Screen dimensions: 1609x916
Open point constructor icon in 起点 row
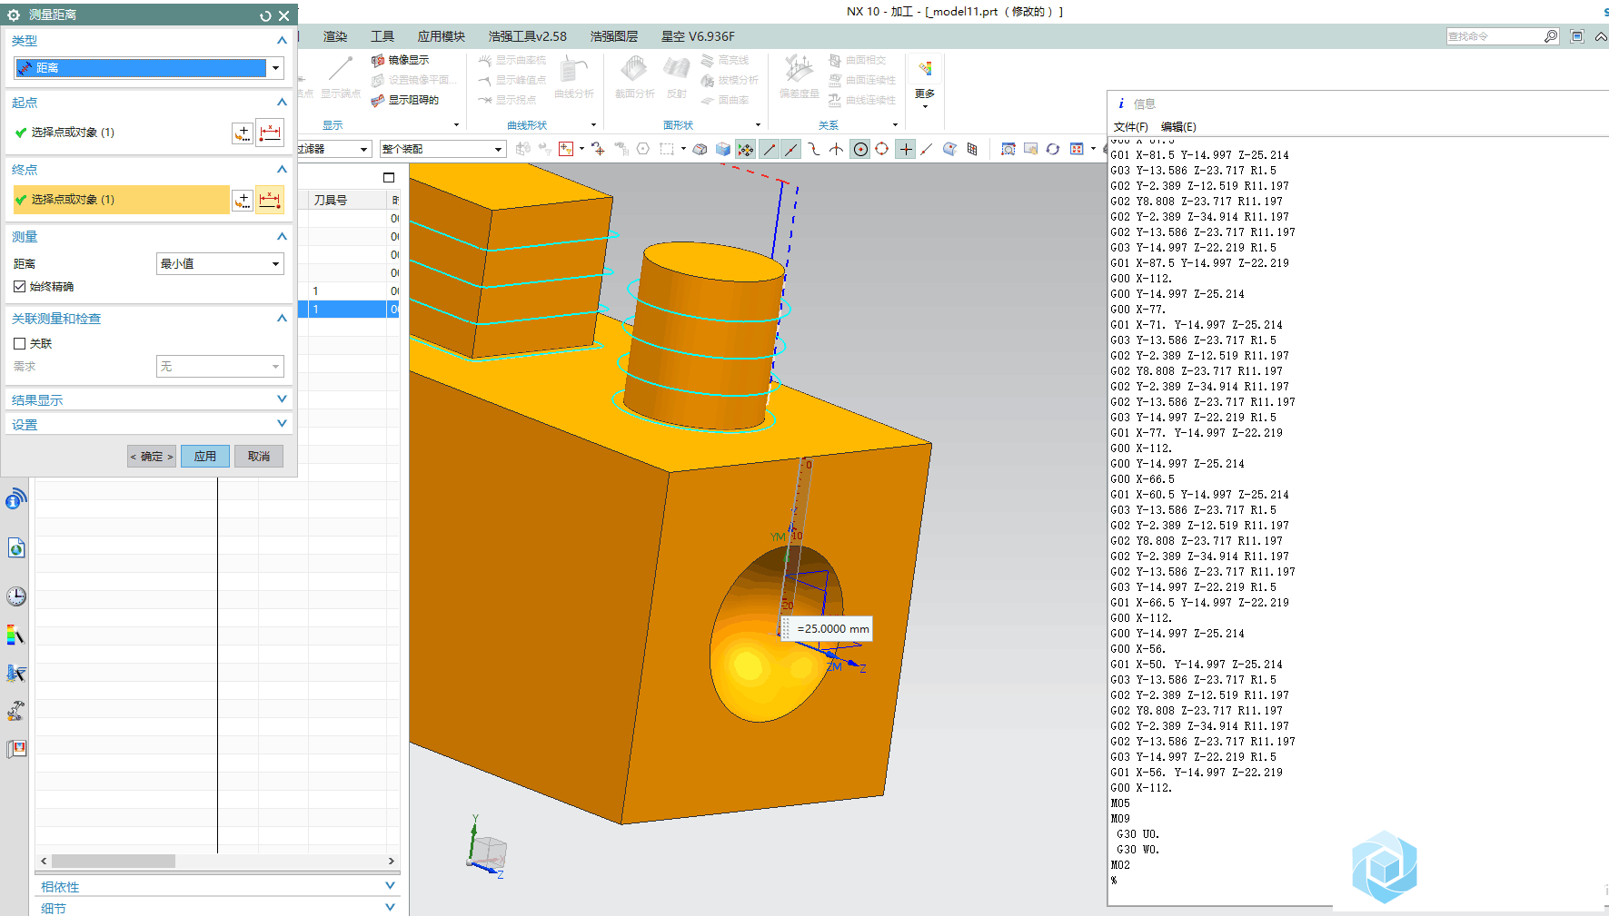tap(243, 133)
